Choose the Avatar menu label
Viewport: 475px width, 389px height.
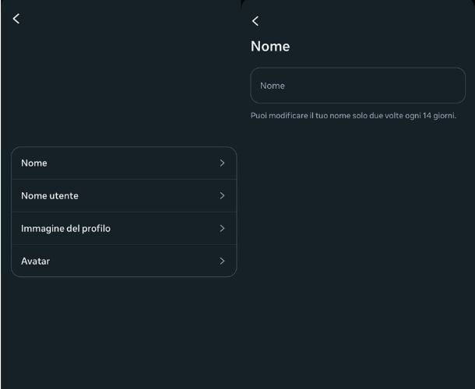tap(36, 261)
